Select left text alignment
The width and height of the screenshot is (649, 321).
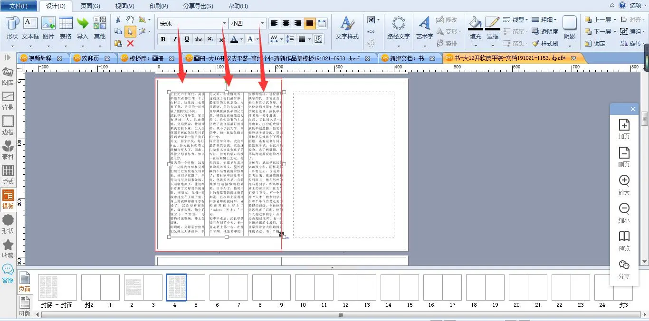pos(274,23)
